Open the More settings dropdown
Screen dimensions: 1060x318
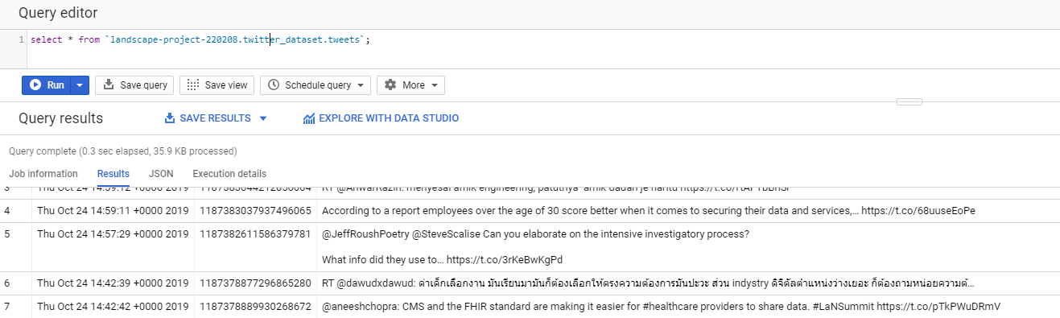[x=410, y=85]
